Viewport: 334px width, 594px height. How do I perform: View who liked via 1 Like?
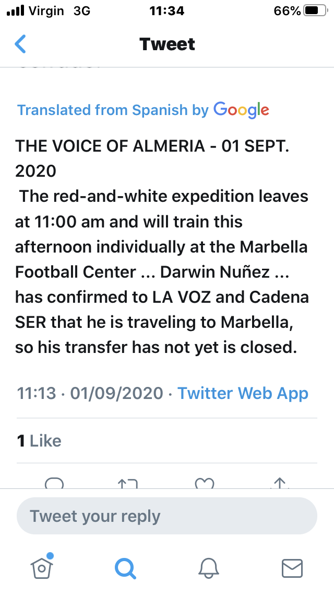[x=39, y=441]
